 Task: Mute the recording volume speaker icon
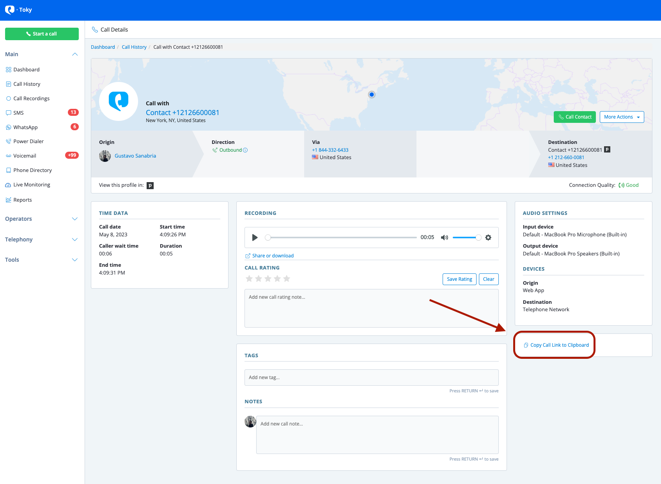[x=444, y=238]
